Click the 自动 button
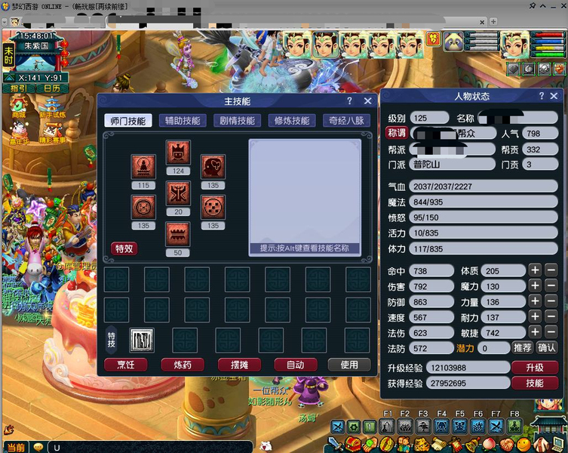Viewport: 568px width, 453px height. [296, 365]
